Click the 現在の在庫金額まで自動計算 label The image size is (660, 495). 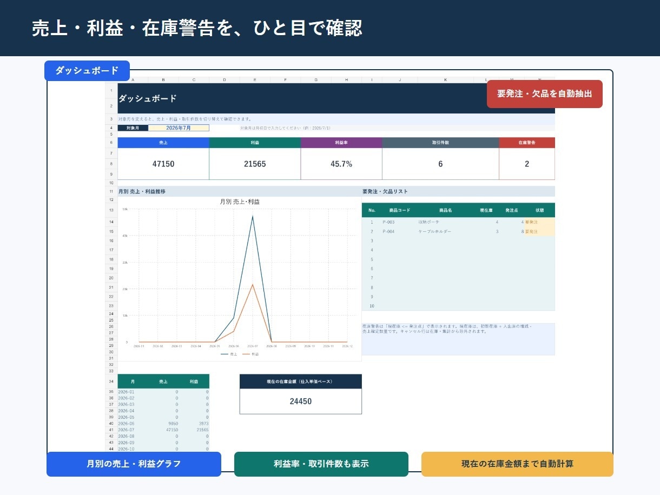(x=517, y=464)
